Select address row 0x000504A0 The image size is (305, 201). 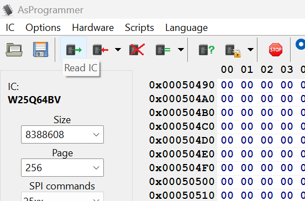pos(182,99)
